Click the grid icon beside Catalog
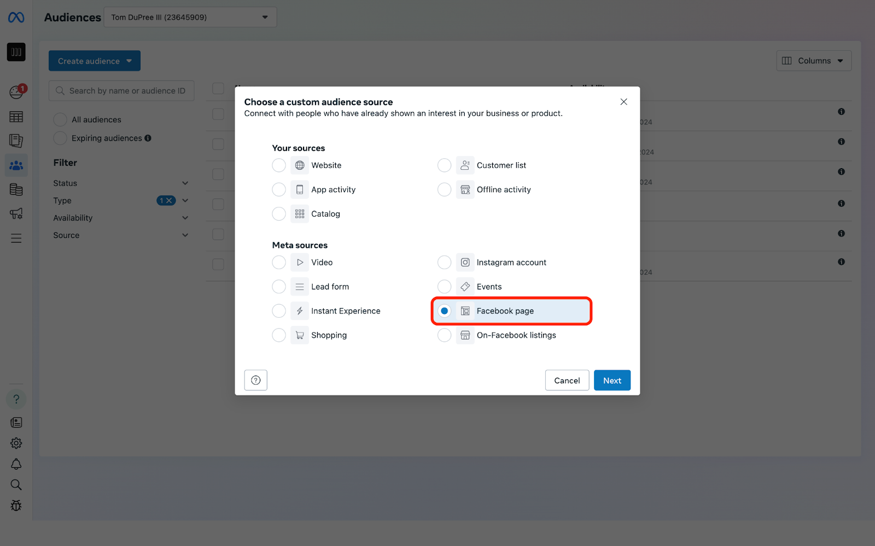The height and width of the screenshot is (546, 875). tap(300, 213)
